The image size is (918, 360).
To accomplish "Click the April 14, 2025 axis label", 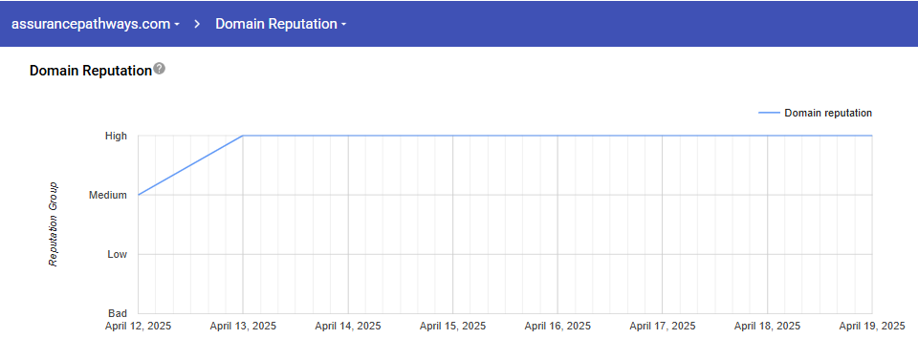I will point(348,326).
